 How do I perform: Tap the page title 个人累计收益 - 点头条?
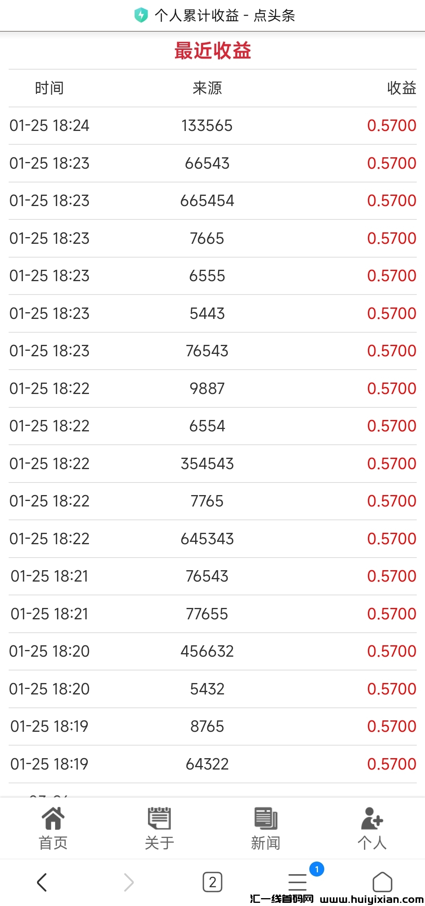(x=225, y=16)
